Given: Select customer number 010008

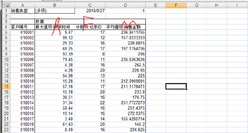Looking at the screenshot, I should [22, 70].
